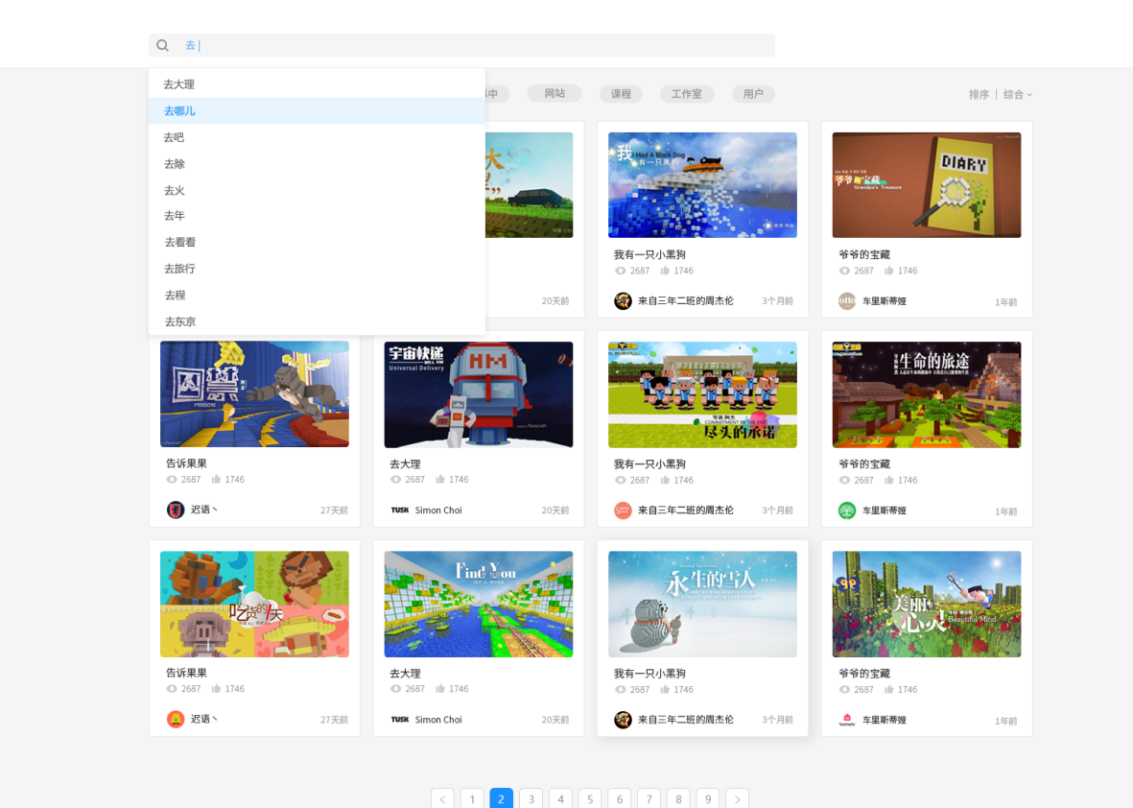Click the eye icon on 尽头的承诺 card
Screen dimensions: 1133x808
click(621, 480)
